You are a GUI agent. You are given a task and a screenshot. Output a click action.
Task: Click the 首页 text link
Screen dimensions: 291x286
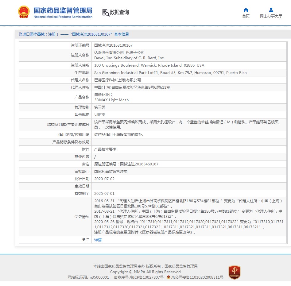click(246, 16)
